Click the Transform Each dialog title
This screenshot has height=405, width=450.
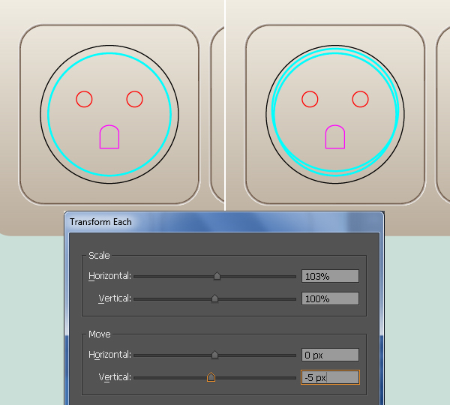click(100, 222)
